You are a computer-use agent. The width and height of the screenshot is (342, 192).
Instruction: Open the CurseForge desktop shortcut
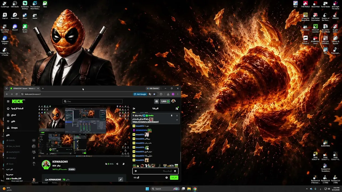(x=5, y=4)
